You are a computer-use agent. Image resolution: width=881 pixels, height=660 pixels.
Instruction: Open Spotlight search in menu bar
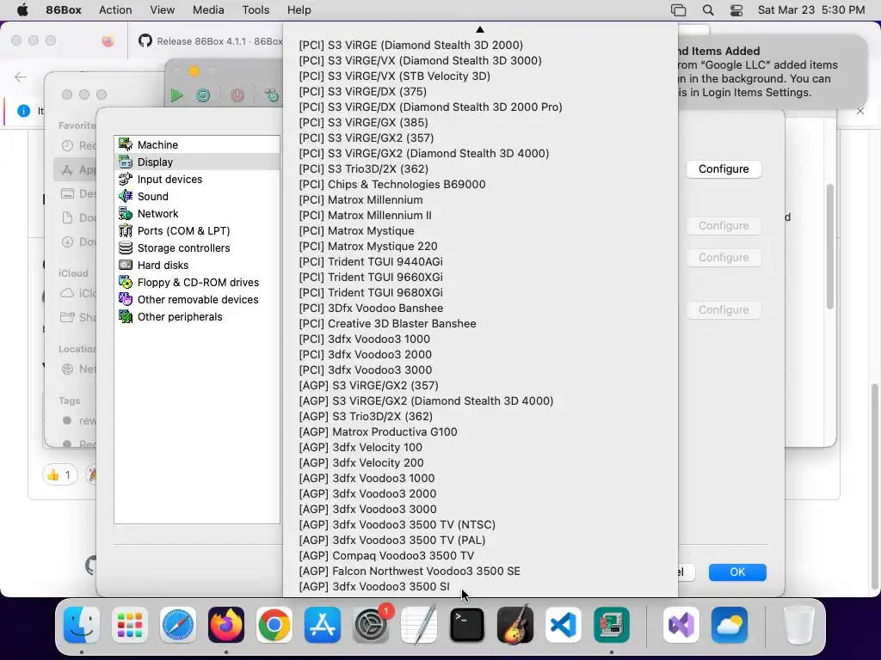(x=708, y=10)
